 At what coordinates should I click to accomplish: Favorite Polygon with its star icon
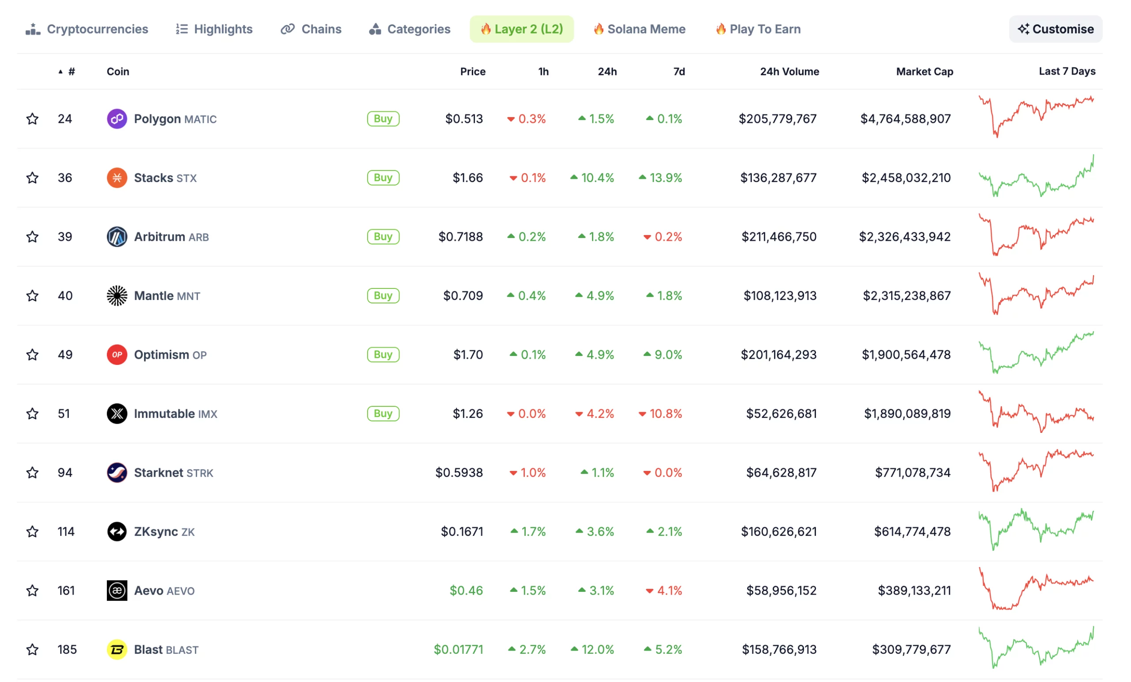(x=32, y=119)
